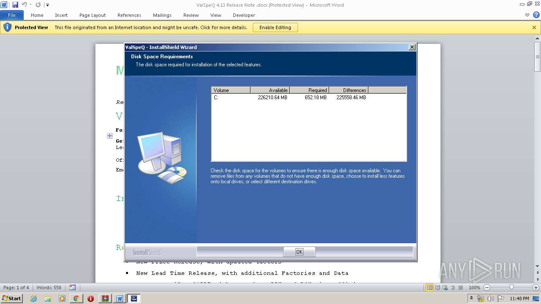This screenshot has height=304, width=541.
Task: Open Windows Media Player from taskbar
Action: (62, 299)
